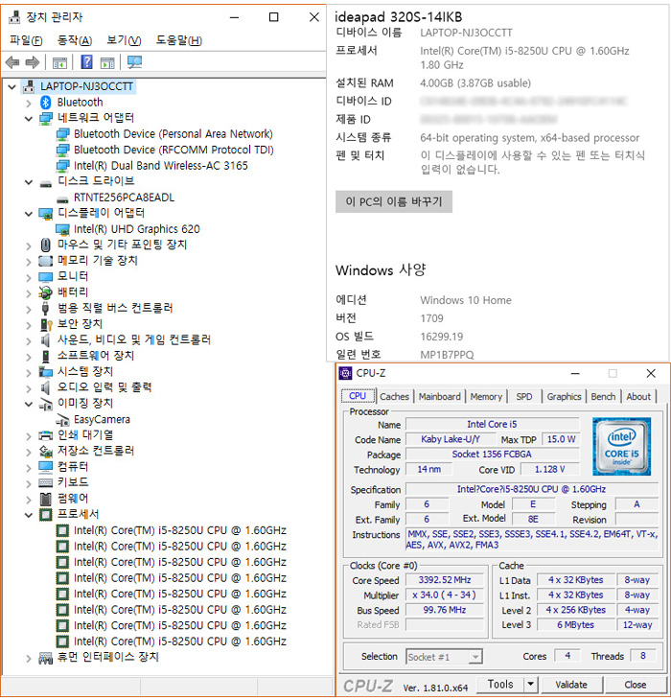This screenshot has height=700, width=671.
Task: Collapse the 디스플레이 어댑터 category
Action: [29, 214]
